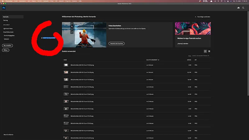Open the Ansicht menu
This screenshot has width=249, height=140.
pos(61,1)
